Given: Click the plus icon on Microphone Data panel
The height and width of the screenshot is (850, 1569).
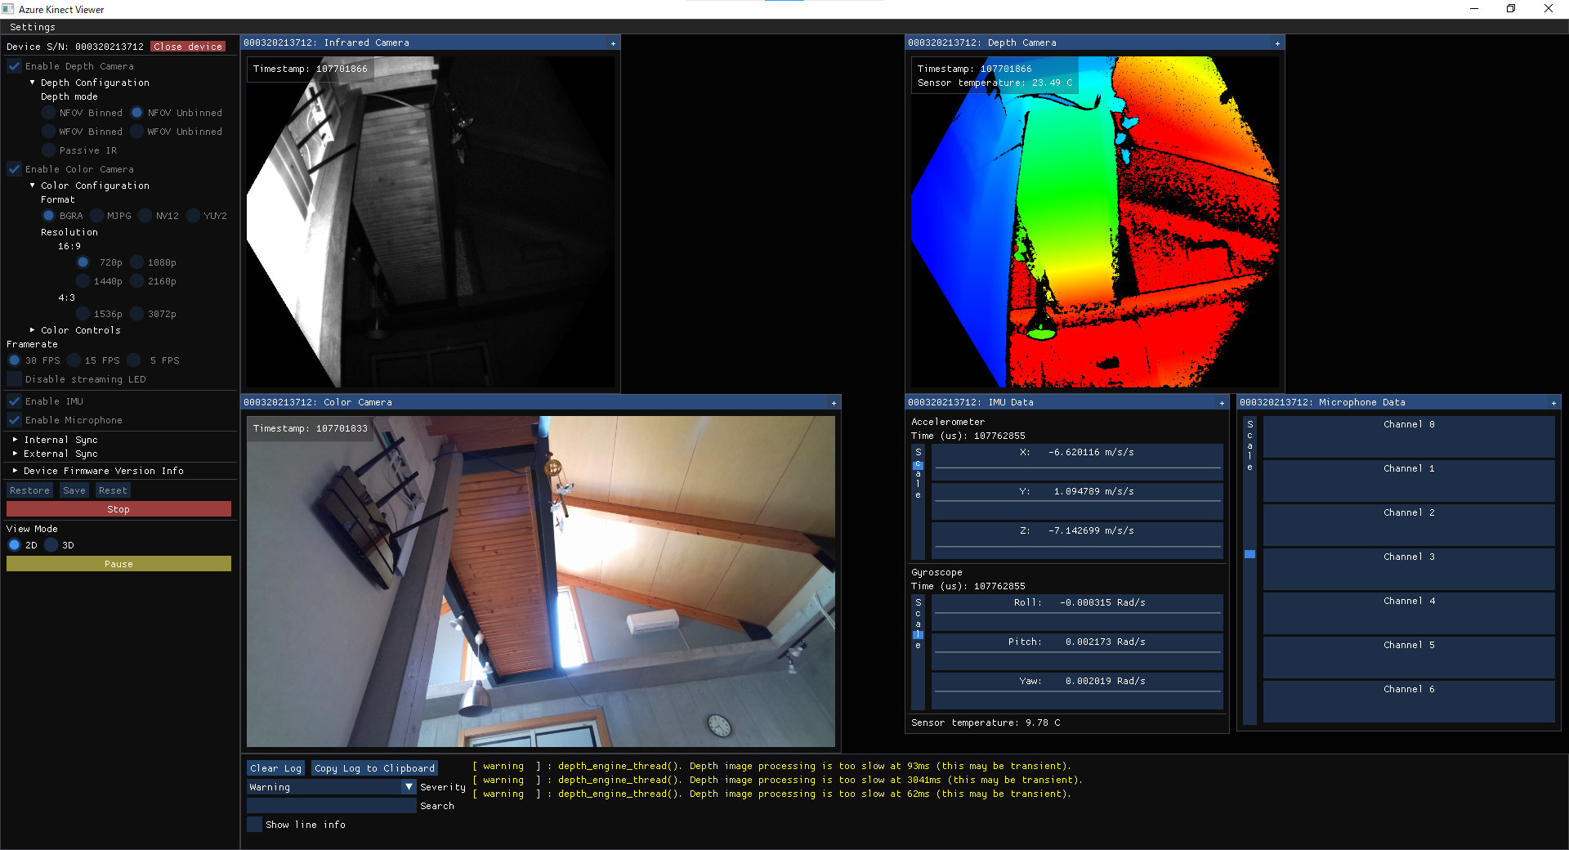Looking at the screenshot, I should (1553, 403).
